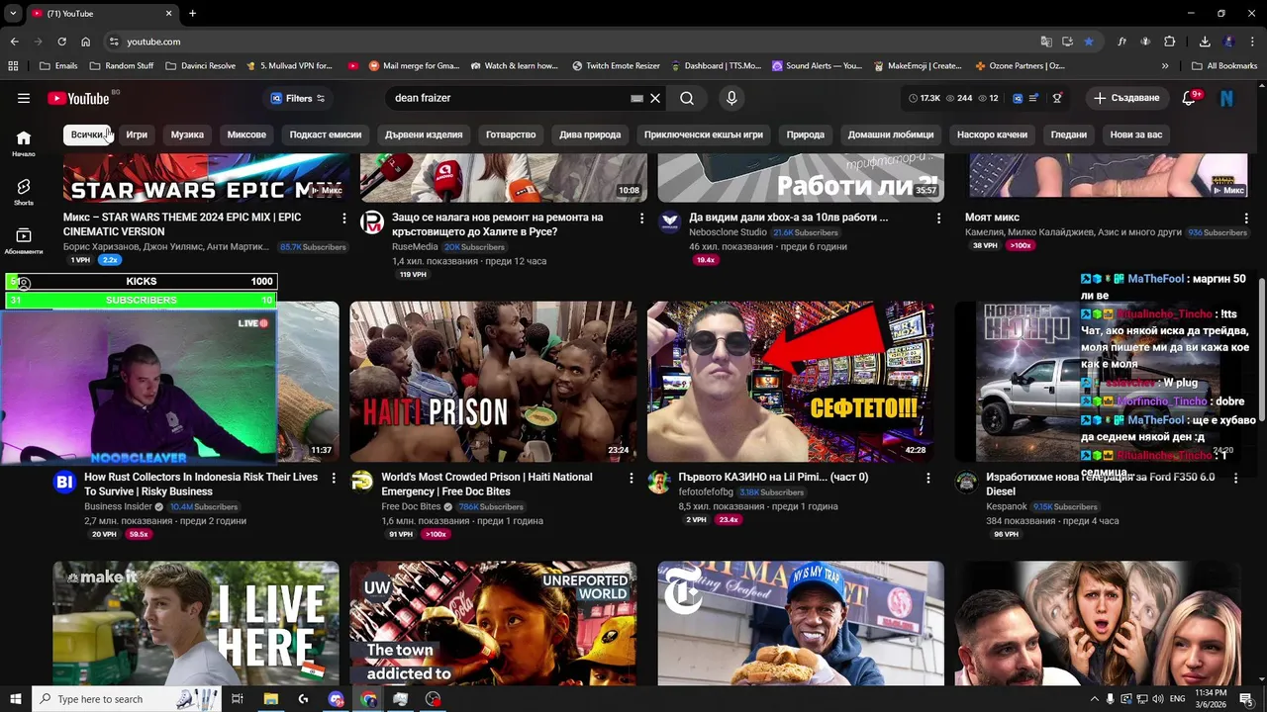The height and width of the screenshot is (712, 1267).
Task: Open Chrome extensions puzzle icon
Action: [x=1170, y=42]
